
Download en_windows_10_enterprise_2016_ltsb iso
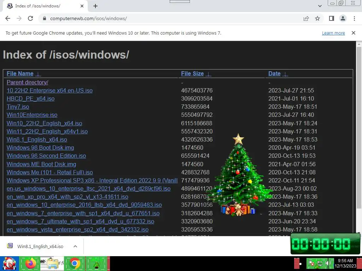pos(84,205)
